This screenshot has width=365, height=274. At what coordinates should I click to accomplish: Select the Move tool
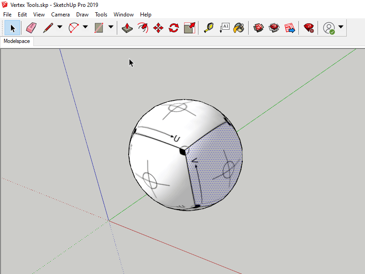(158, 28)
